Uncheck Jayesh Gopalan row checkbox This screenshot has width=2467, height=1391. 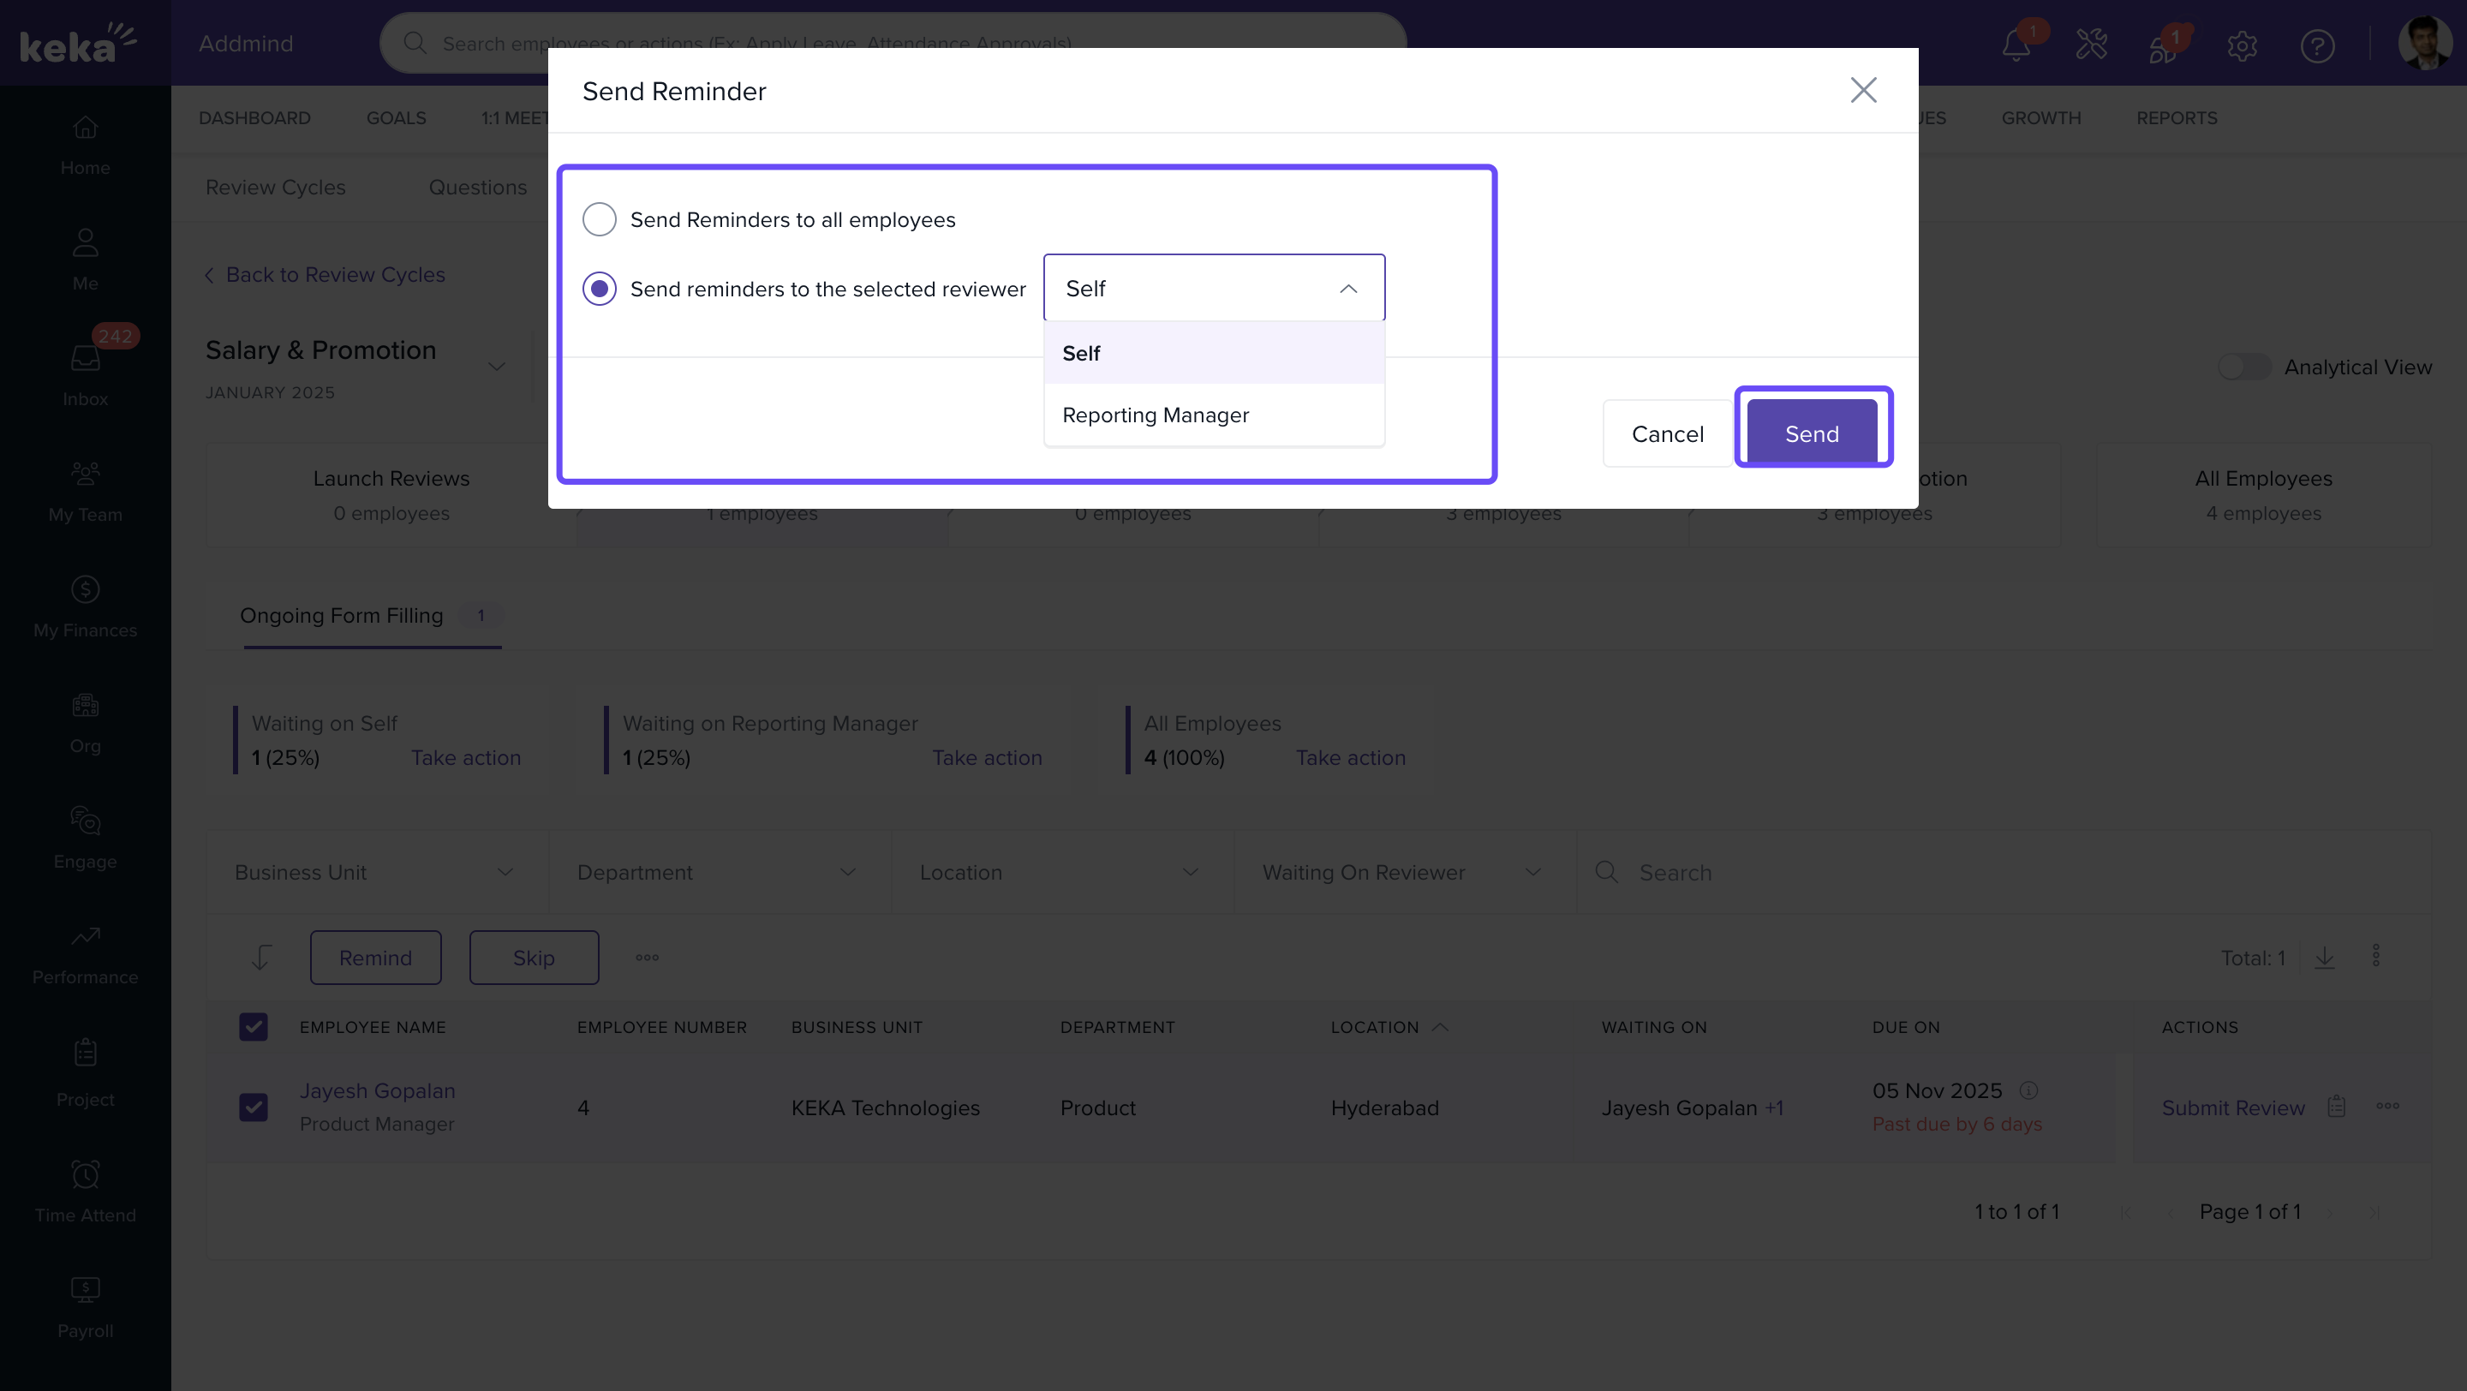click(254, 1107)
